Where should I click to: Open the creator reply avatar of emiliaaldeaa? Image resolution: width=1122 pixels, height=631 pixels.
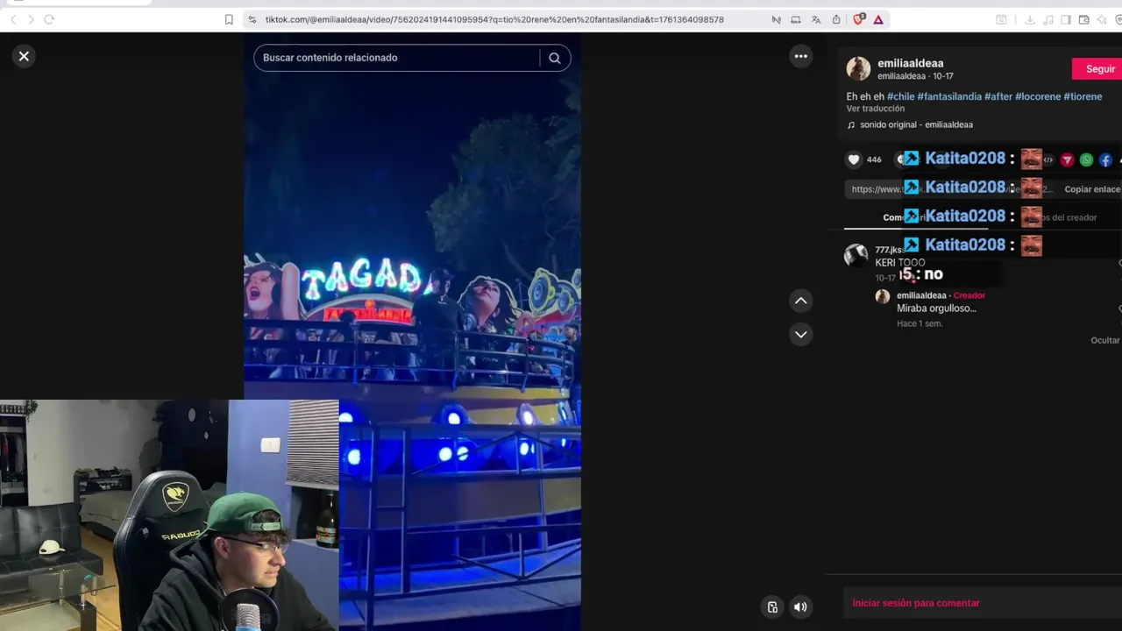(883, 296)
